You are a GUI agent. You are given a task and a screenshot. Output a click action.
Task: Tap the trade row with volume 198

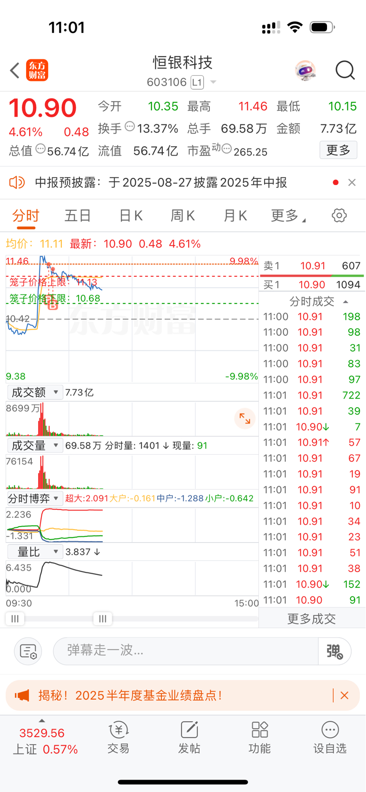click(312, 317)
